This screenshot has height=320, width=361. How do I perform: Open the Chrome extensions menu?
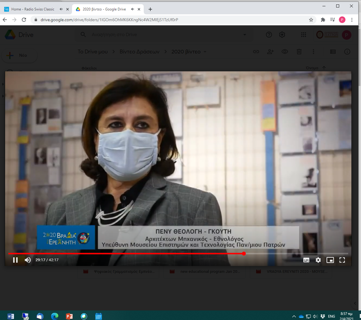pyautogui.click(x=323, y=20)
